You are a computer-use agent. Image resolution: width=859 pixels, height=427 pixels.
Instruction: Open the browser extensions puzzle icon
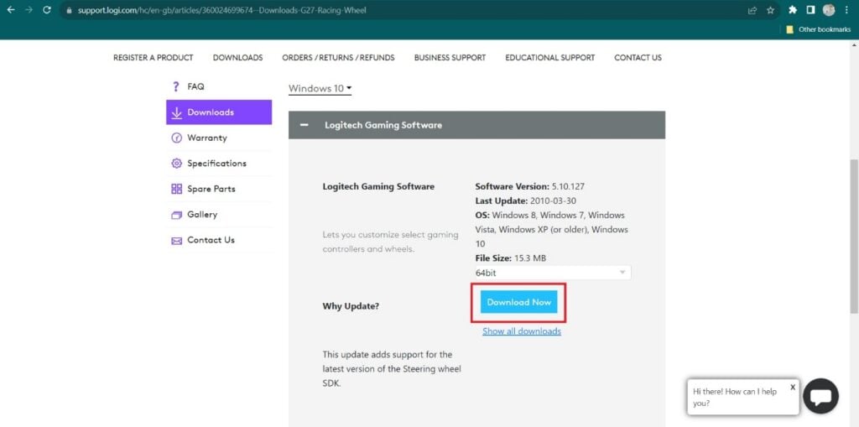793,10
